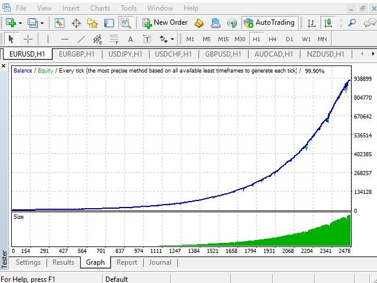Switch to USDJPY,H1 chart tab

(125, 54)
